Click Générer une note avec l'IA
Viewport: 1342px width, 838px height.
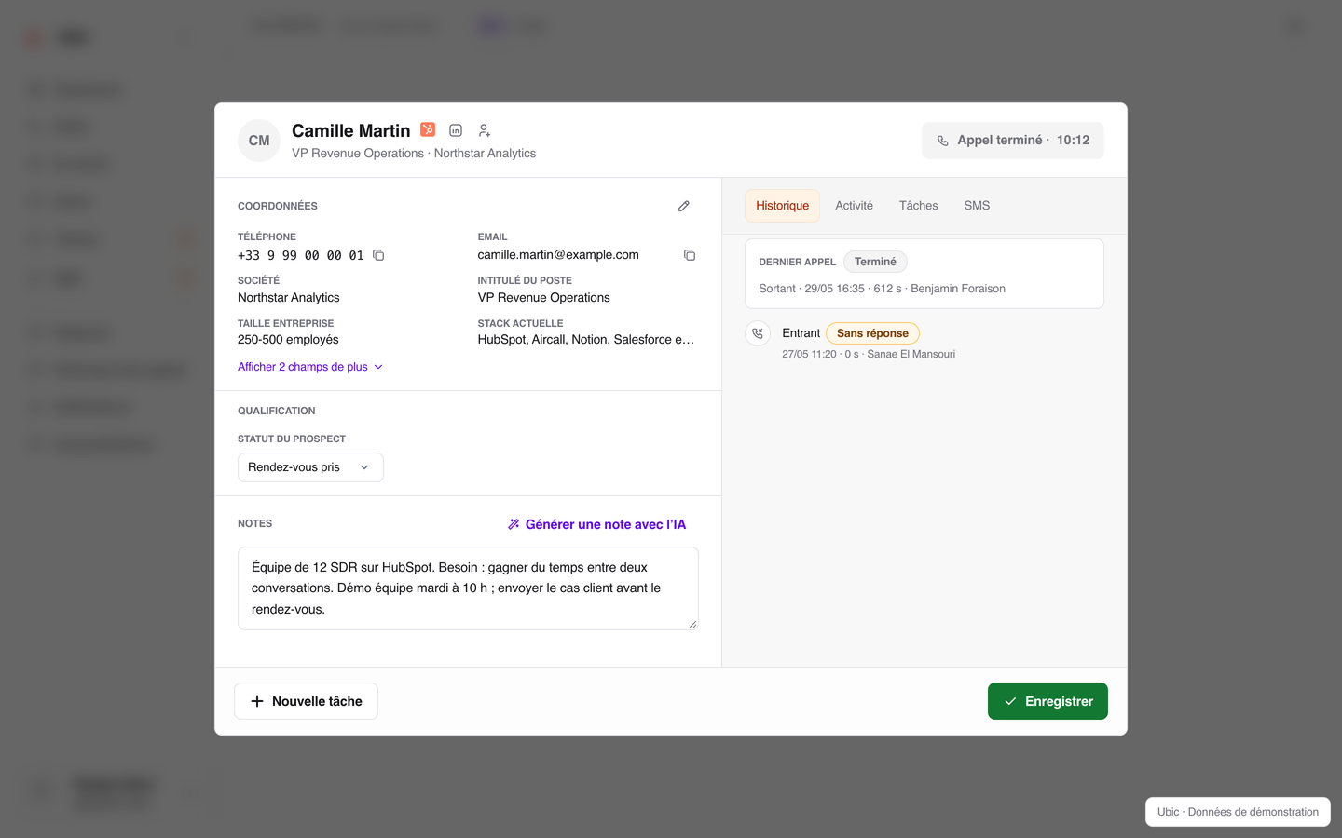[596, 524]
